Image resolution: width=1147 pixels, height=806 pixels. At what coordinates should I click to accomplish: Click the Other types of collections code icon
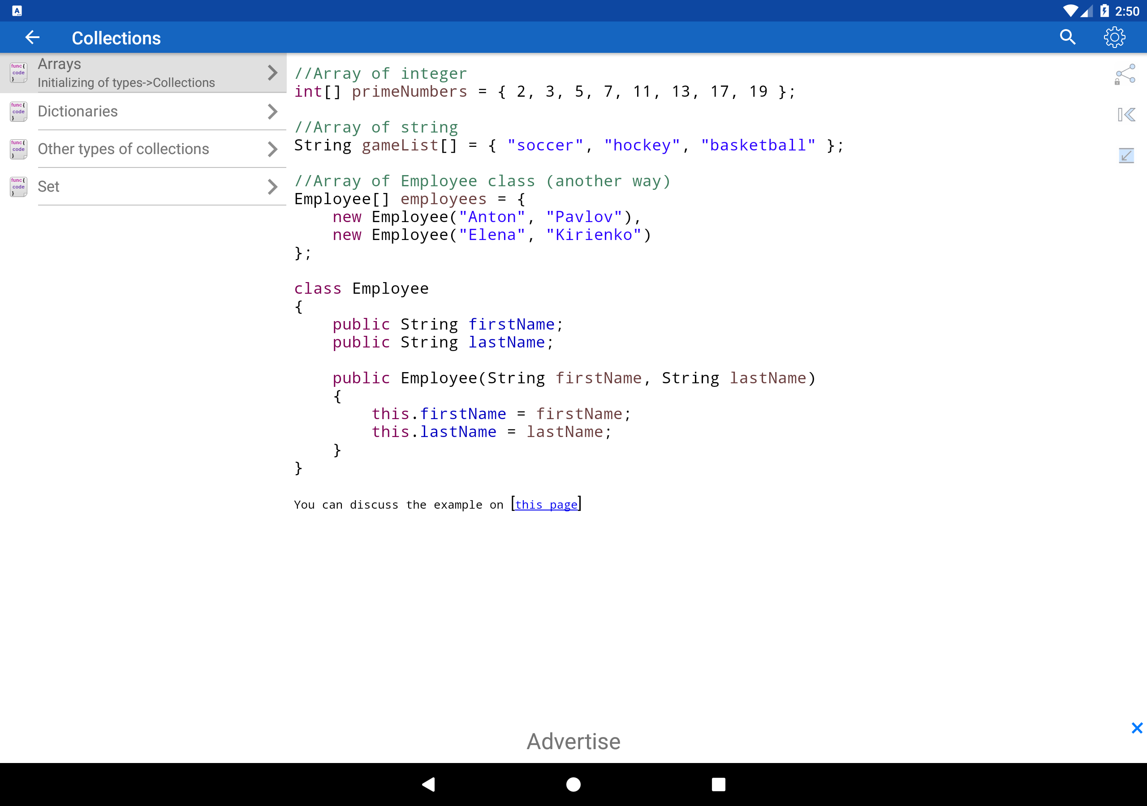pyautogui.click(x=18, y=149)
